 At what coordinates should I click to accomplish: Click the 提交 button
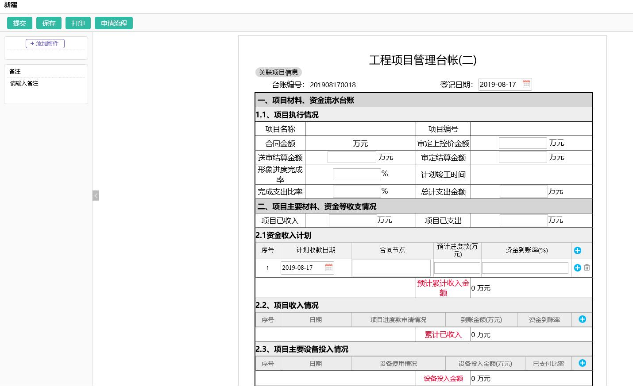(19, 23)
